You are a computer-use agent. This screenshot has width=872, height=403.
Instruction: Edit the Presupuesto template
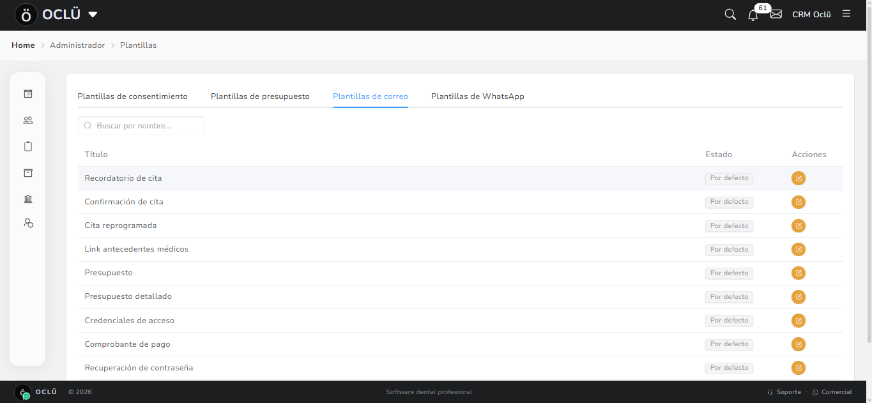click(799, 273)
